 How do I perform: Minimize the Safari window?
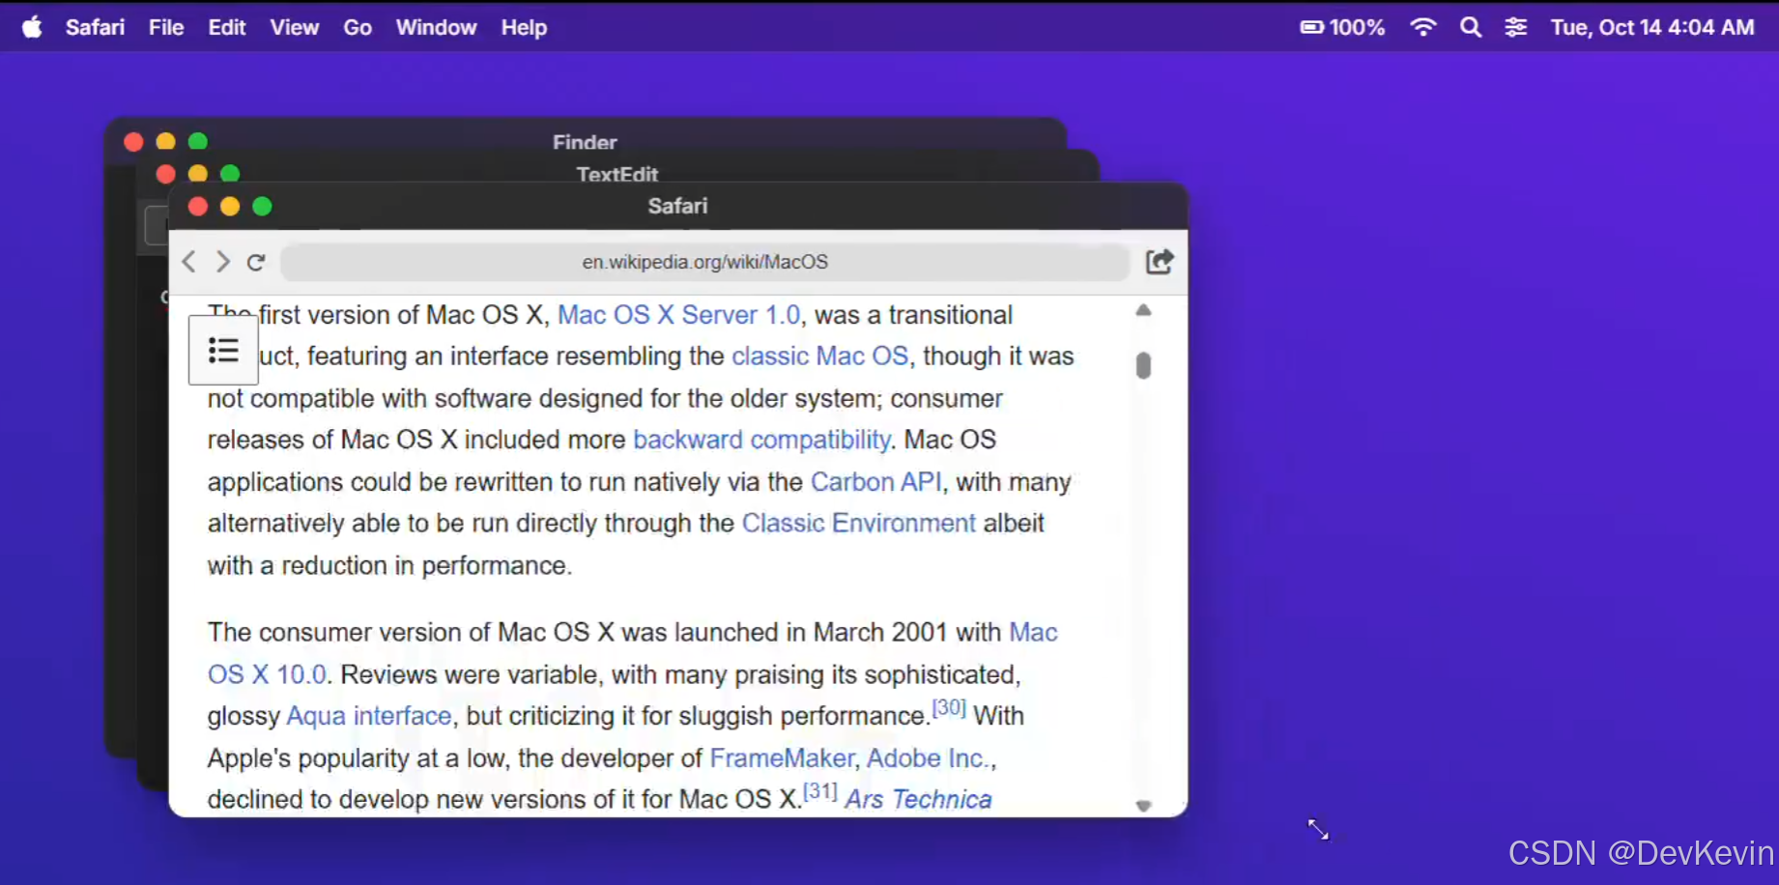click(230, 206)
